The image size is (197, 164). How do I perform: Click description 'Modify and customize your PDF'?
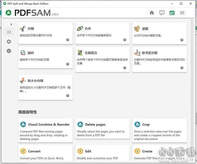click(97, 158)
